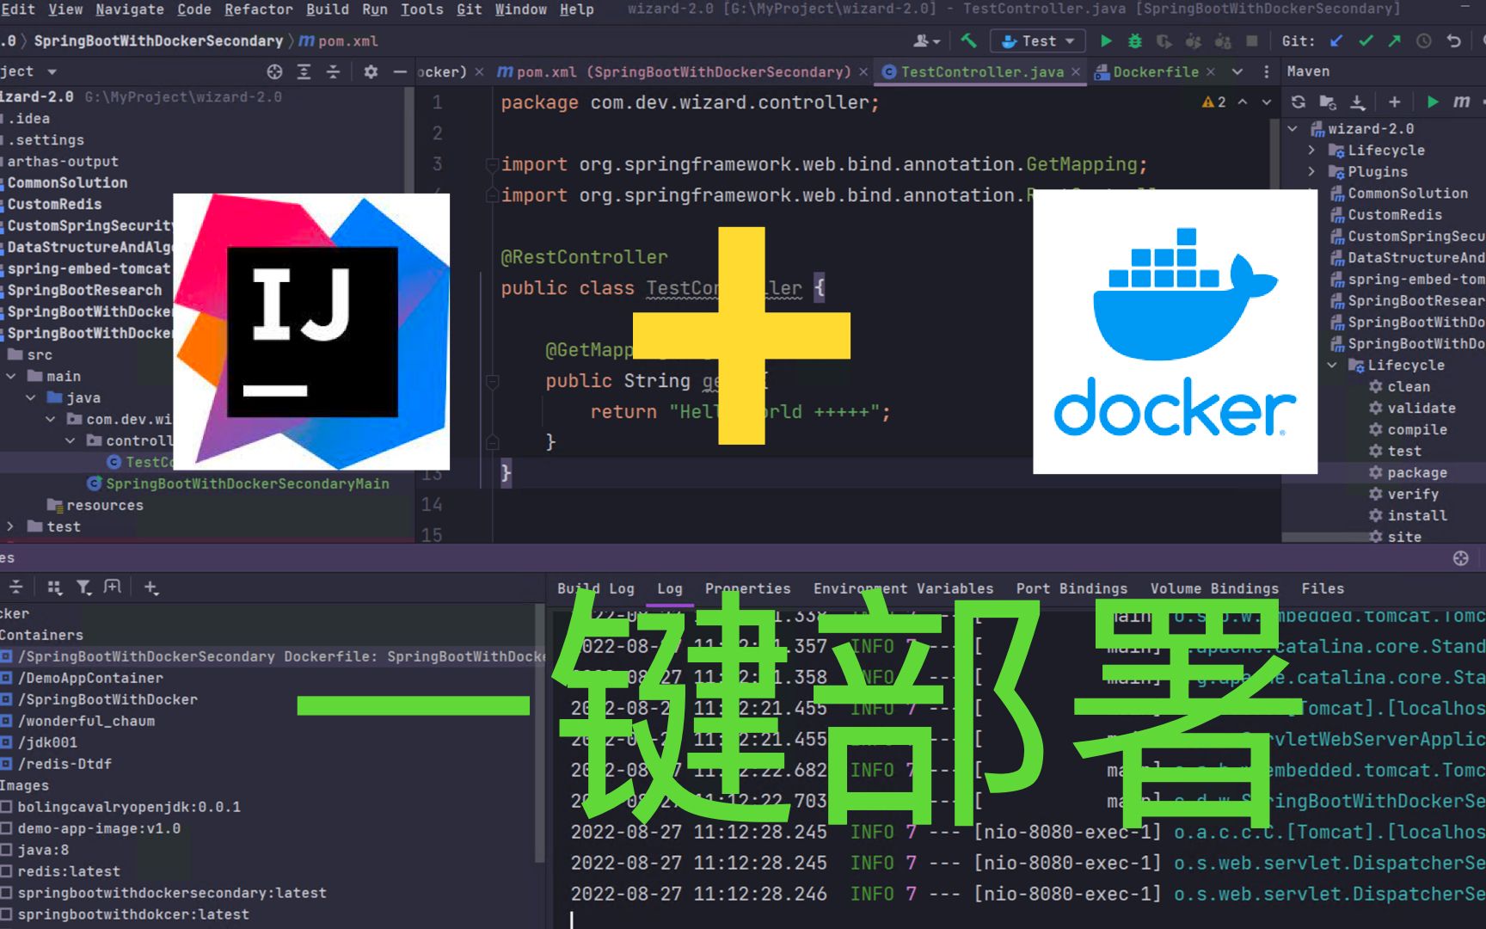Screen dimensions: 1486x929
Task: Open the View menu
Action: click(x=65, y=9)
